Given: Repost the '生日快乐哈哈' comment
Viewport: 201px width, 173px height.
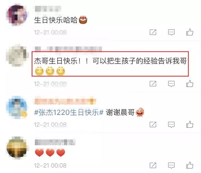Looking at the screenshot, I should pyautogui.click(x=153, y=32).
